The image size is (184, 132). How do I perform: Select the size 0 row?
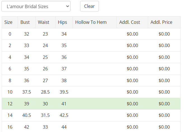coord(91,34)
